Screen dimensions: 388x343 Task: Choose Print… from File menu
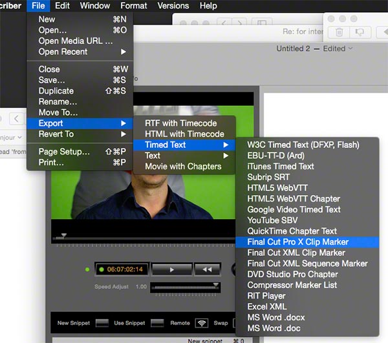click(x=80, y=162)
